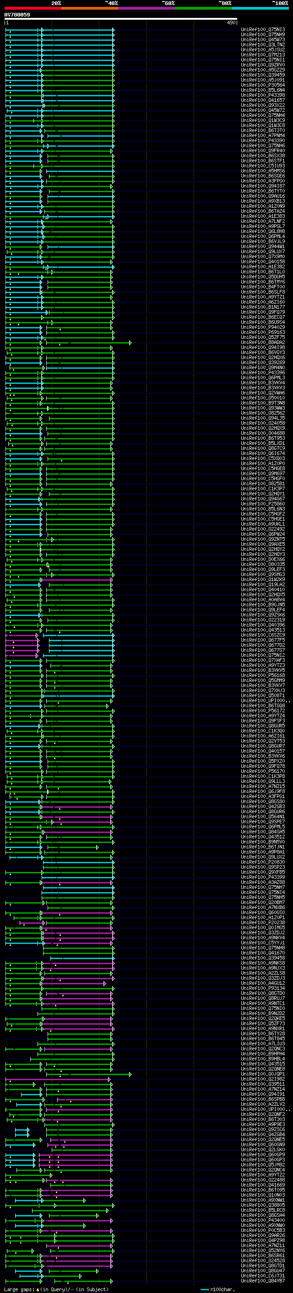Viewport: 293px width, 1293px height.
Task: Select the UniRef100_Q5GMM9 row label
Action: point(263,681)
